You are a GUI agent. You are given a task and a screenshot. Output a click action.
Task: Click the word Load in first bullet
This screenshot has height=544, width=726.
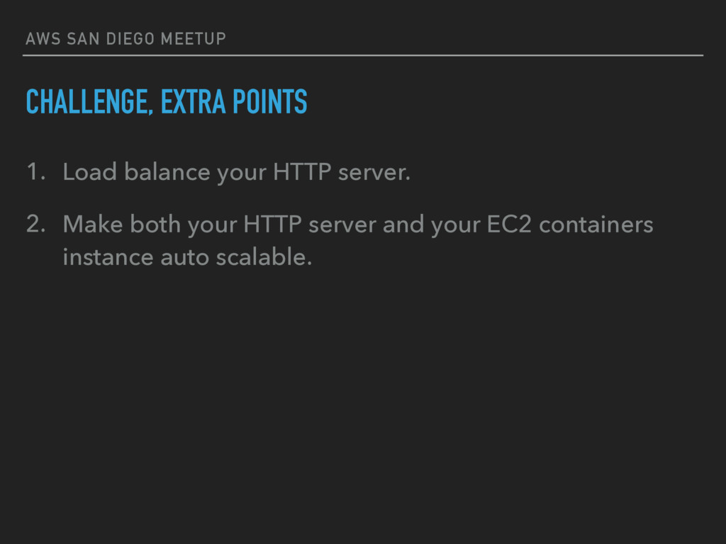(90, 171)
